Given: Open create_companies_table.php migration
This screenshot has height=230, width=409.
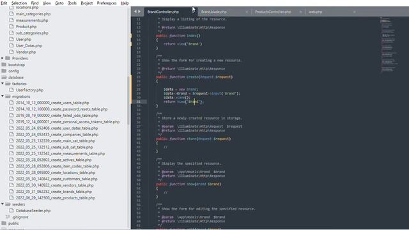Looking at the screenshot, I should click(x=57, y=135).
